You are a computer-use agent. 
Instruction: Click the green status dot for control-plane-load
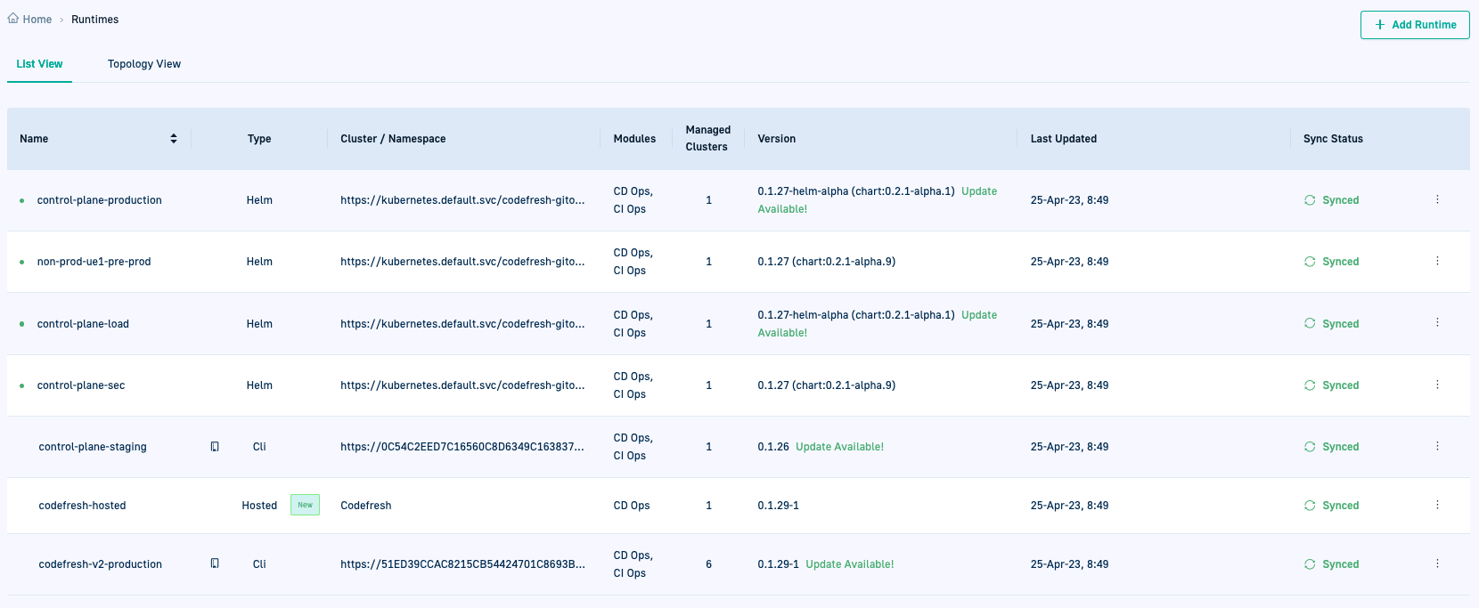coord(22,324)
